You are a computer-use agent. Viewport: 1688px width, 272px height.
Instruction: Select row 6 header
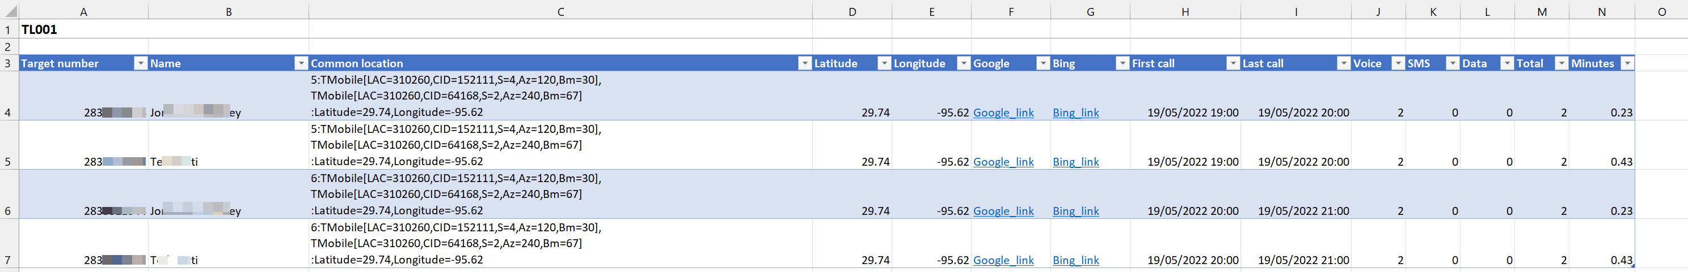(8, 210)
